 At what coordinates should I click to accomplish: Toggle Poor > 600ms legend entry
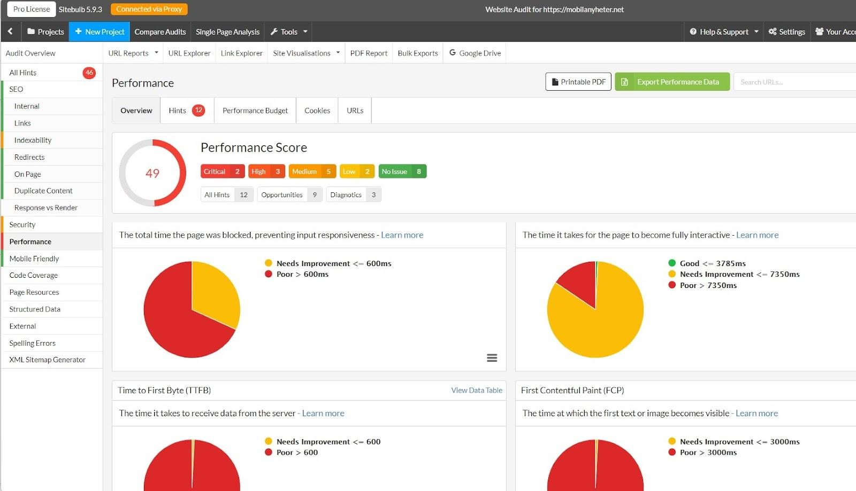click(296, 274)
